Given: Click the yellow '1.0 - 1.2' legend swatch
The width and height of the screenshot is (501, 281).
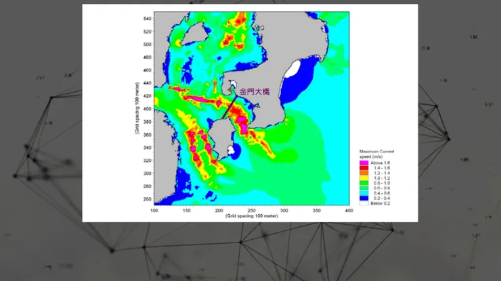Looking at the screenshot, I should click(364, 178).
